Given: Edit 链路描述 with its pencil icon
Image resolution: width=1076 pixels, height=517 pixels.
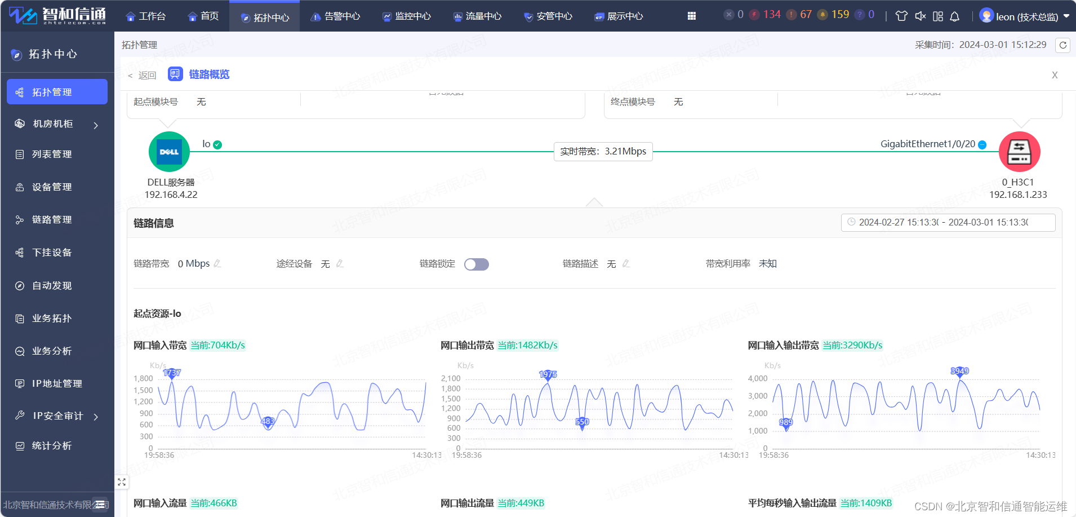Looking at the screenshot, I should (x=626, y=263).
